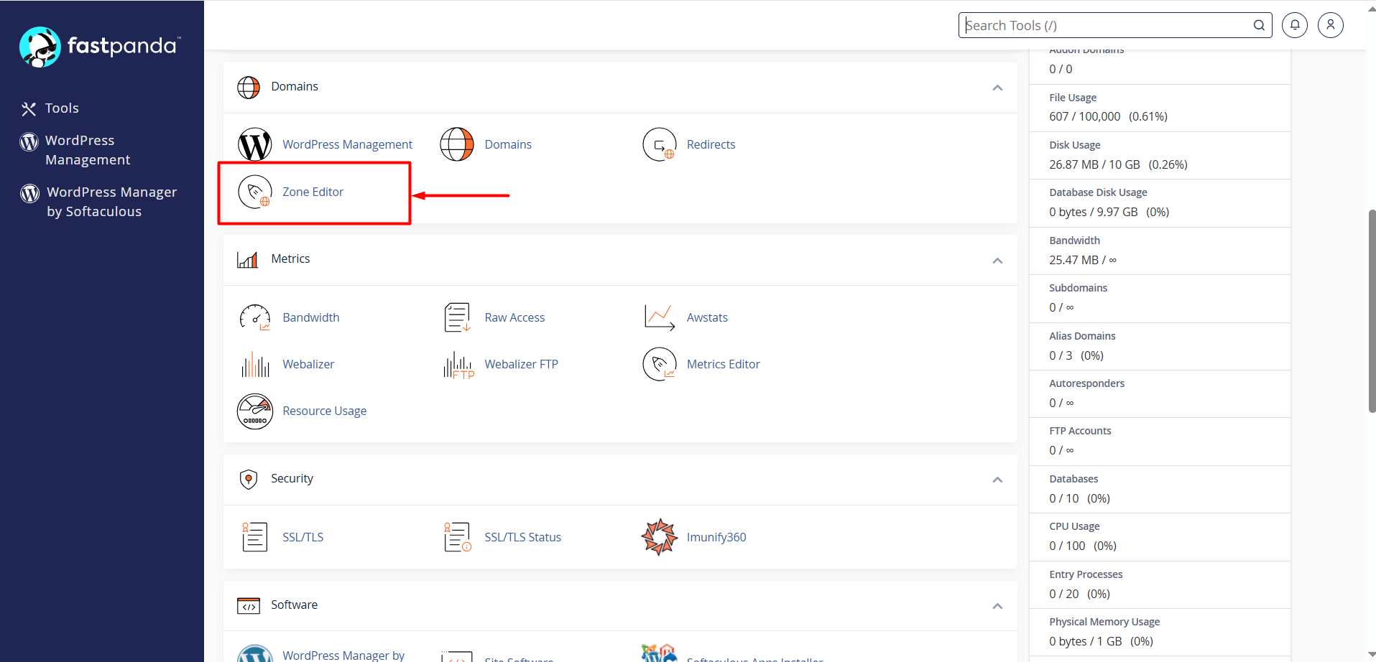Click the Metrics bar chart section icon
Viewport: 1376px width, 662px height.
(x=248, y=259)
